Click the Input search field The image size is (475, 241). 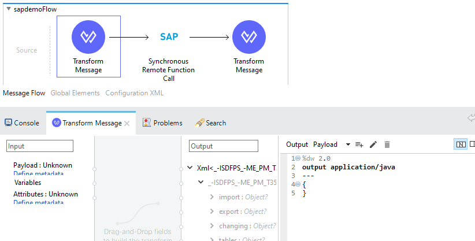[40, 146]
